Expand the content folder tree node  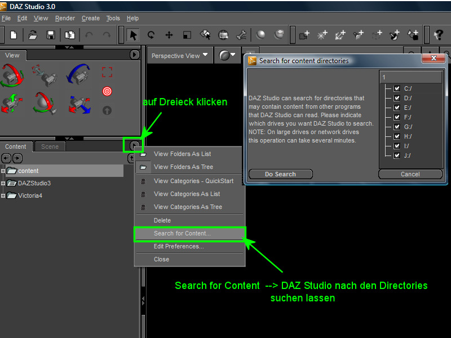pos(3,171)
